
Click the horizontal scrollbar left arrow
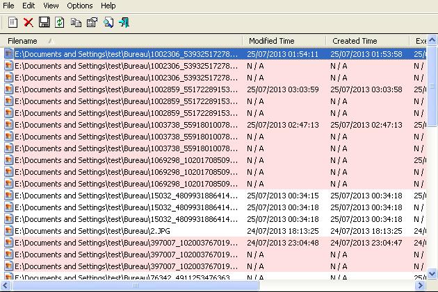coord(6,285)
